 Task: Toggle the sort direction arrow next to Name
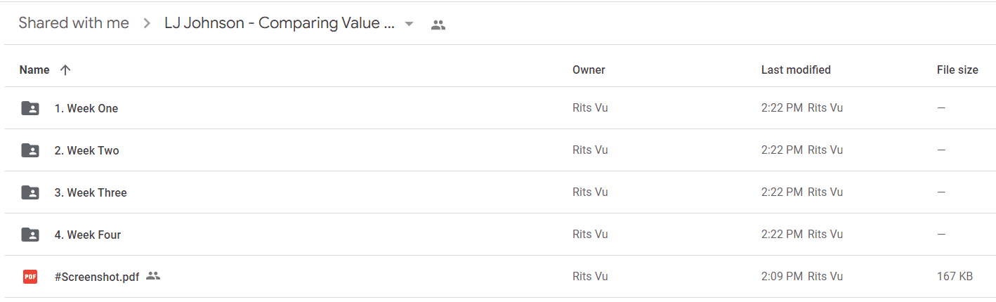tap(65, 70)
